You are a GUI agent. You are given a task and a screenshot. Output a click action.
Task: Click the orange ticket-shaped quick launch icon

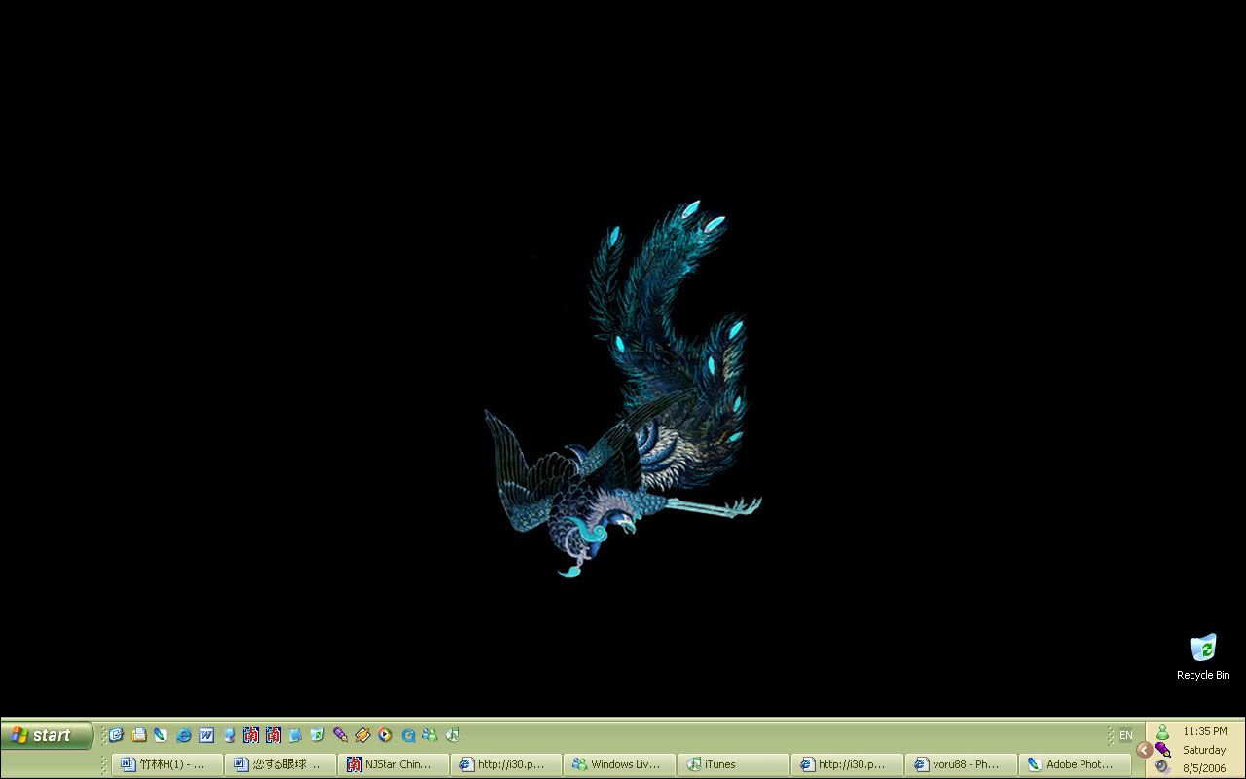click(x=362, y=735)
